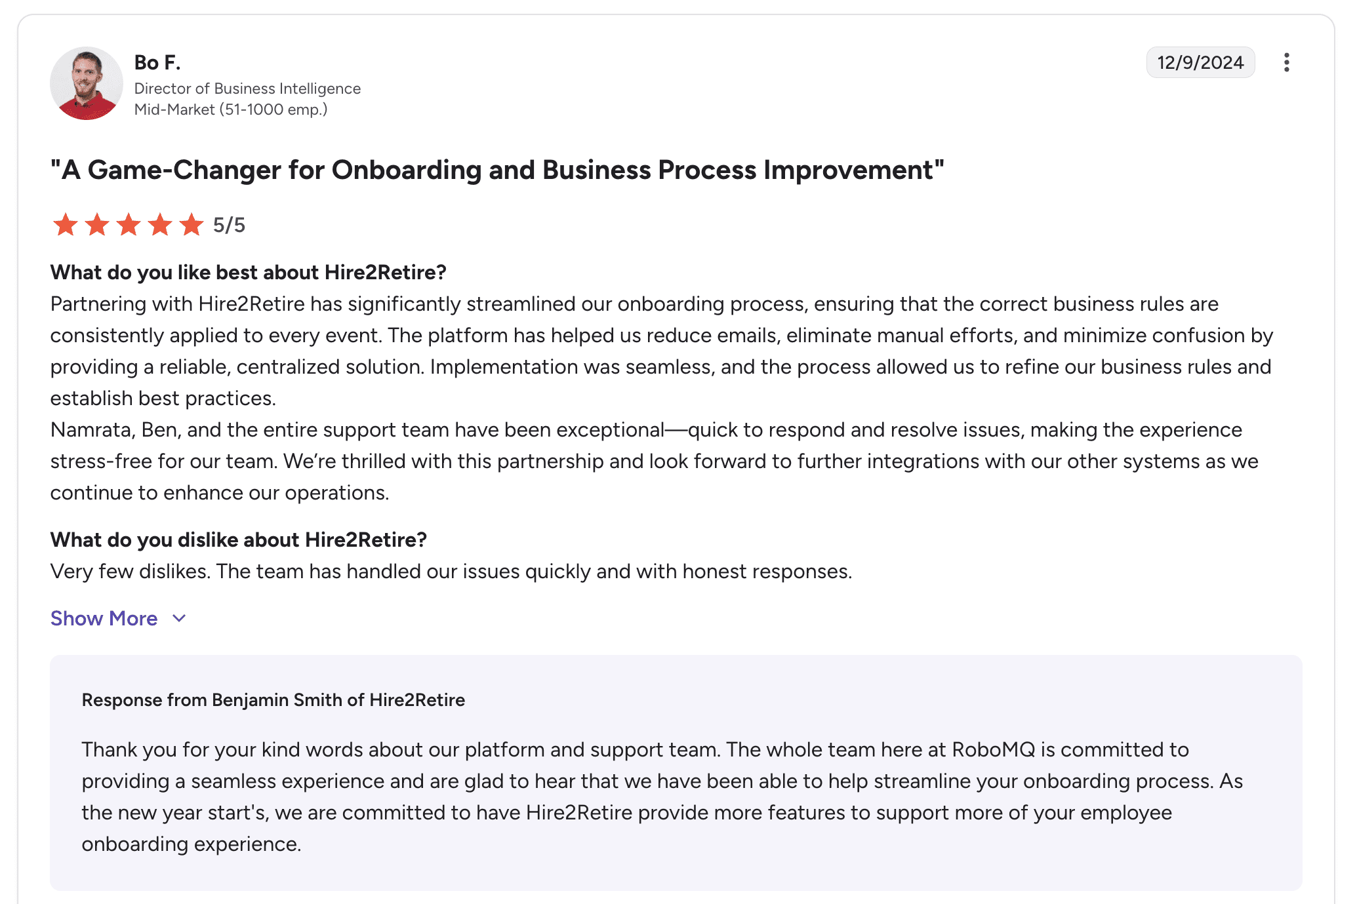The height and width of the screenshot is (904, 1357).
Task: Expand the review with Show More
Action: point(104,618)
